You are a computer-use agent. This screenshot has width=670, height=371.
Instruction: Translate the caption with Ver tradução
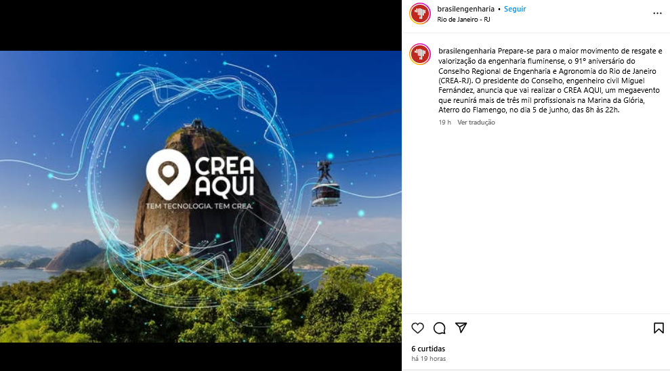476,123
